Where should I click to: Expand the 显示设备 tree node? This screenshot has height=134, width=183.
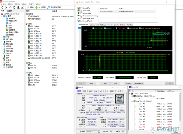[2, 44]
